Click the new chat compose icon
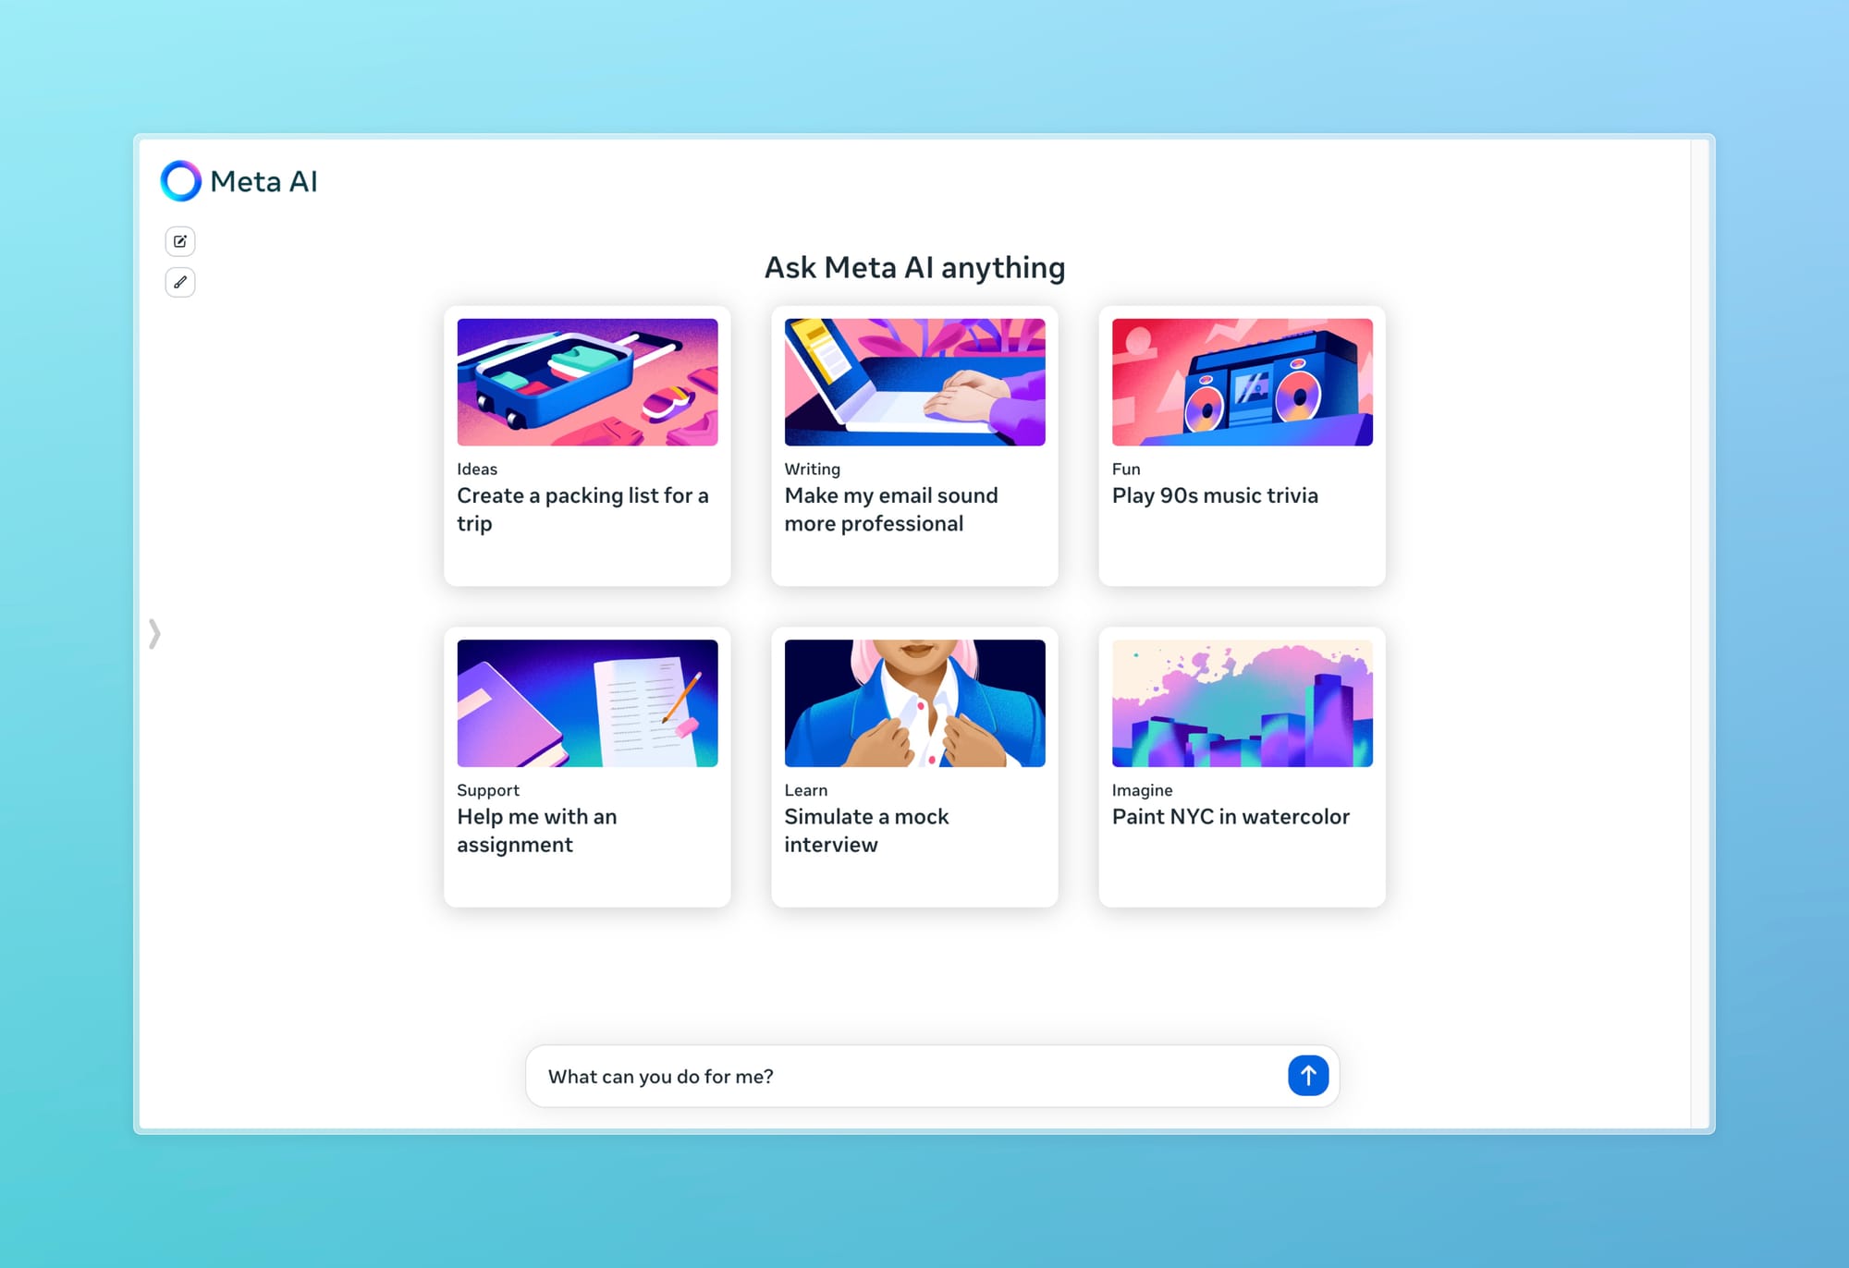1849x1268 pixels. (180, 241)
